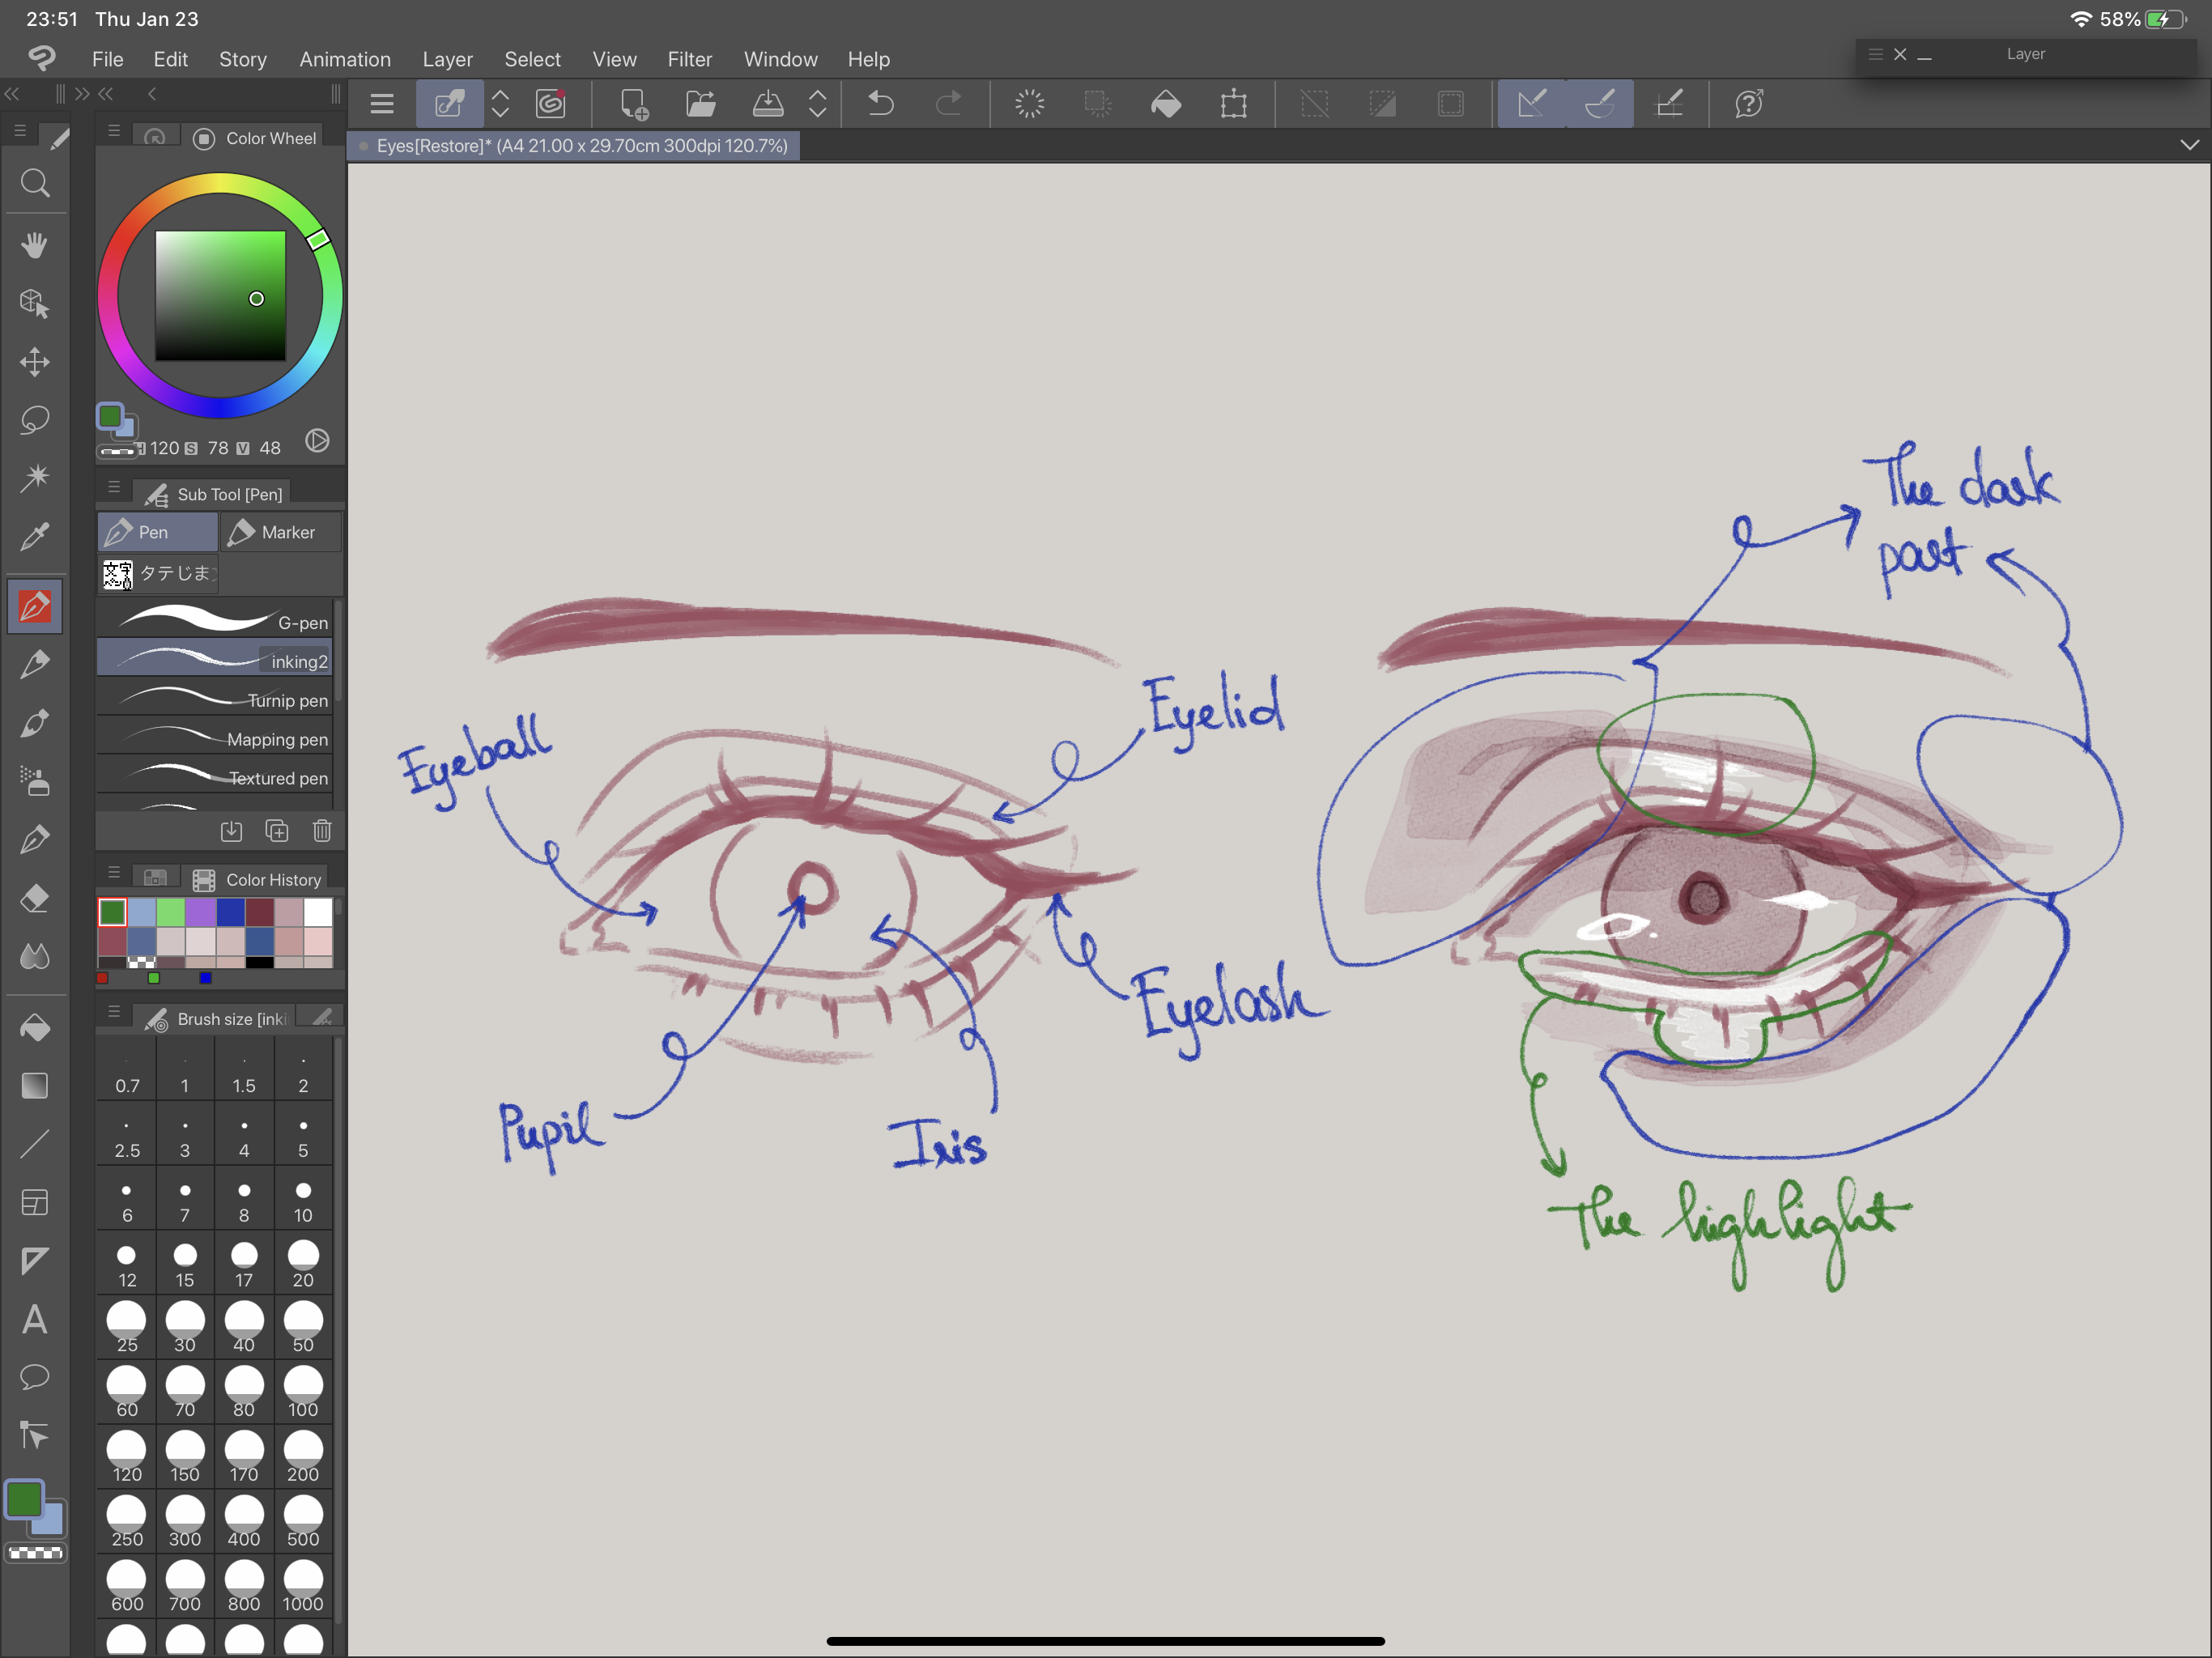Expand the canvas tab dropdown chevron

(x=2189, y=145)
